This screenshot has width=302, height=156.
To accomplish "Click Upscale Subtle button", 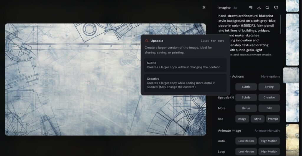I will coord(246,98).
